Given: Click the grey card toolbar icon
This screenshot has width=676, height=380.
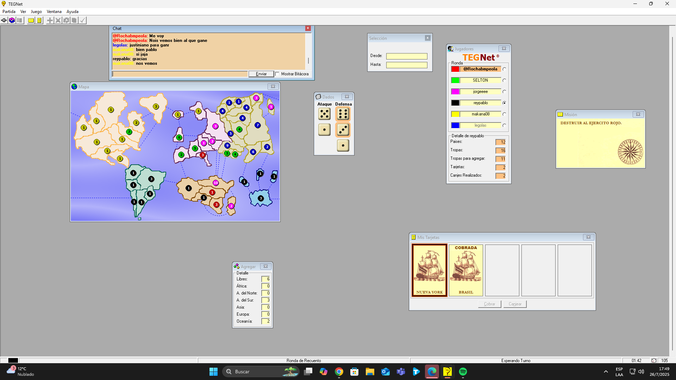Looking at the screenshot, I should coord(74,20).
